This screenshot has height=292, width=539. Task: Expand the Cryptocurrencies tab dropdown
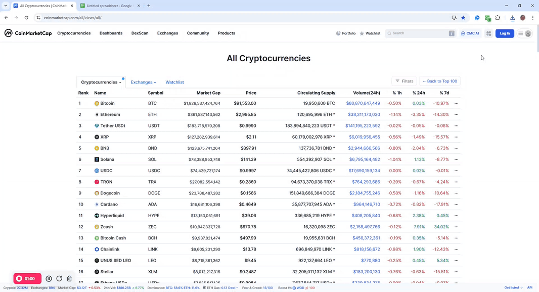[x=101, y=82]
